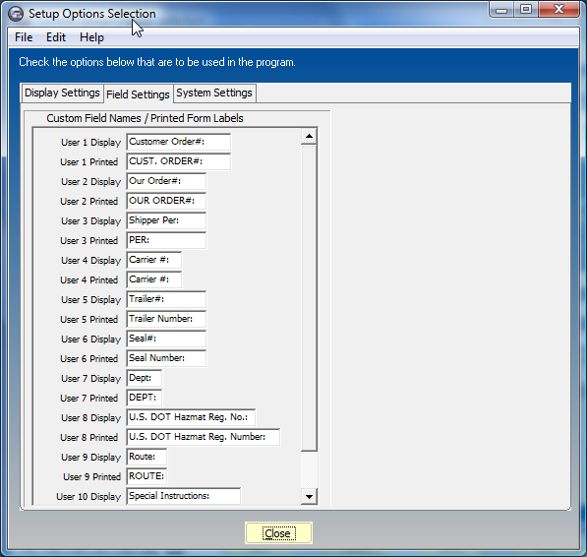This screenshot has height=557, width=587.
Task: Click the User 6 Display Seal# field
Action: click(166, 339)
